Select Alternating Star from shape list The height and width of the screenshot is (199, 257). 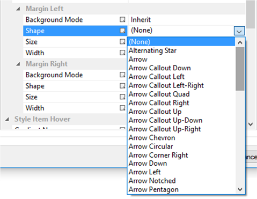click(x=152, y=50)
